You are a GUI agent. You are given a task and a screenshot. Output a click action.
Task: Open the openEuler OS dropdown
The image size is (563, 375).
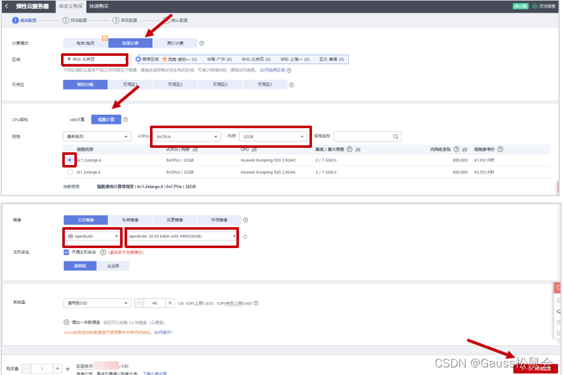pyautogui.click(x=93, y=236)
